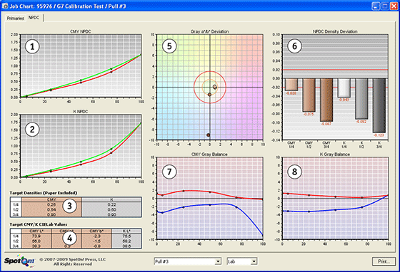This screenshot has height=272, width=400.
Task: Click the -0.123 bar value label
Action: tap(379, 135)
